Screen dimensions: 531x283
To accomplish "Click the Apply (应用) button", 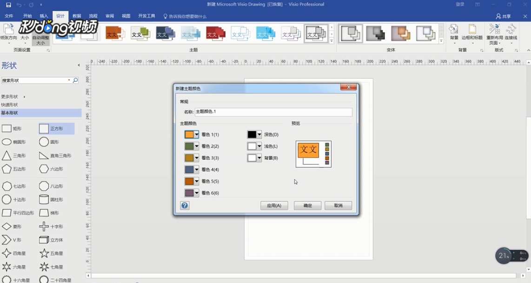I will [x=274, y=205].
